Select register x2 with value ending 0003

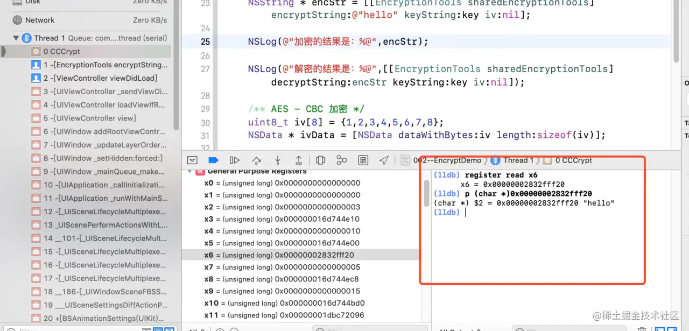point(300,207)
